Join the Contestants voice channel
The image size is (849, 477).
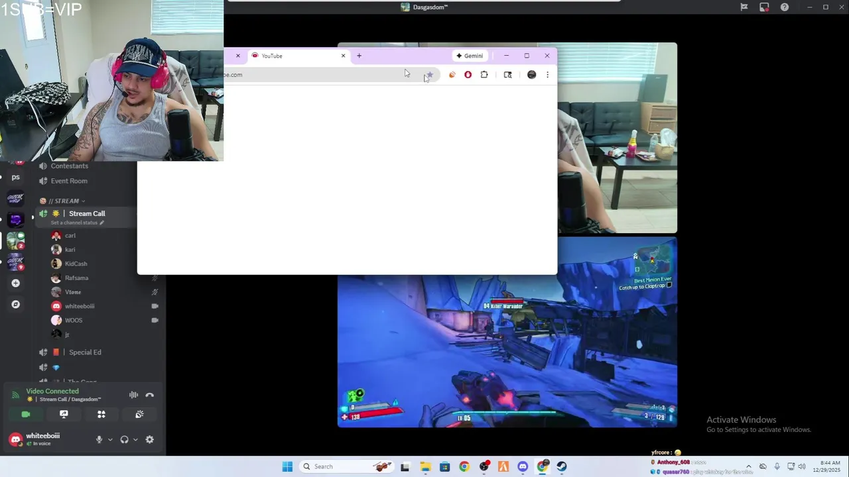(x=69, y=166)
